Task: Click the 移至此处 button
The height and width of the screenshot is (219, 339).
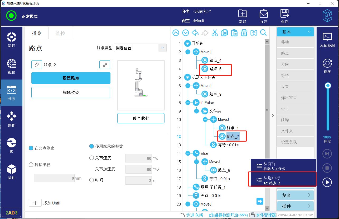Action: point(141,118)
